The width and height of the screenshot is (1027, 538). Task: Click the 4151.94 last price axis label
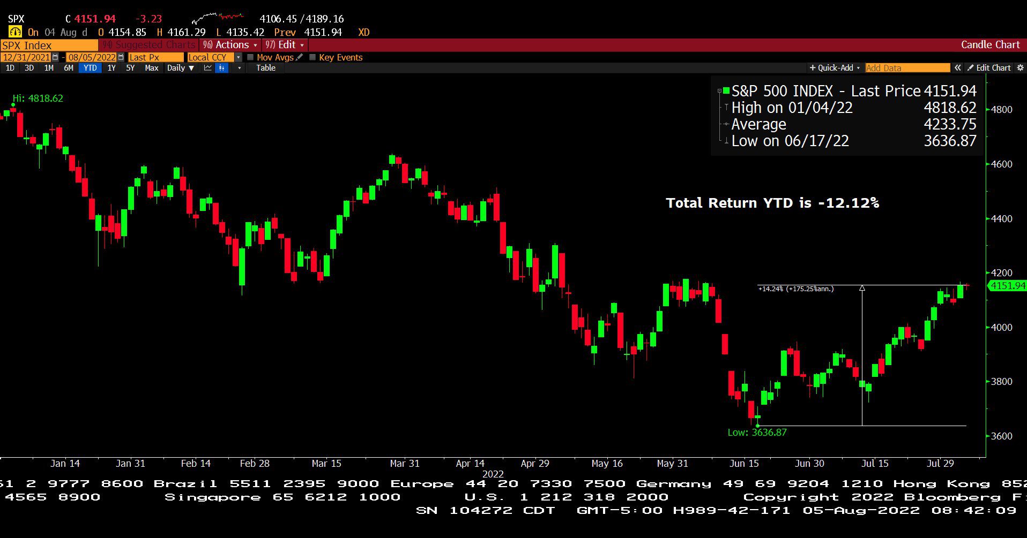point(1007,286)
